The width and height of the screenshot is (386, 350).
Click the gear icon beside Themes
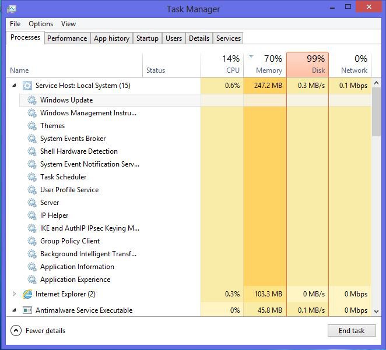point(31,126)
